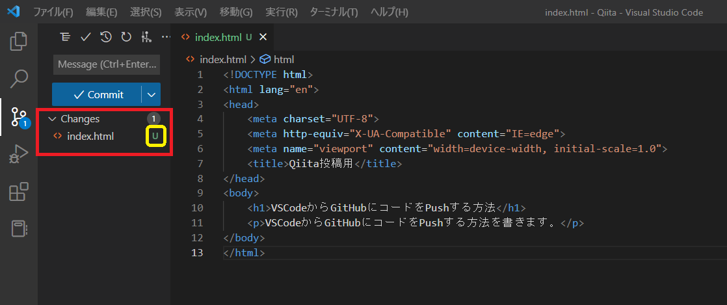Image resolution: width=727 pixels, height=305 pixels.
Task: Open the ヘルプ(H) menu
Action: (390, 12)
